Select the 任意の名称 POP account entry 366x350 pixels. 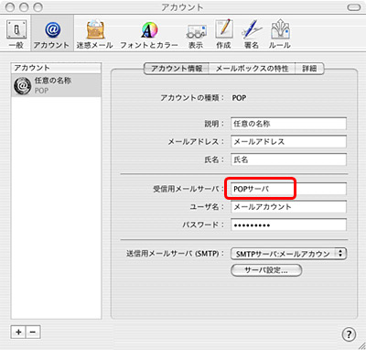[x=56, y=85]
